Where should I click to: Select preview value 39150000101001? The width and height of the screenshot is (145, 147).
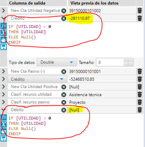(85, 72)
